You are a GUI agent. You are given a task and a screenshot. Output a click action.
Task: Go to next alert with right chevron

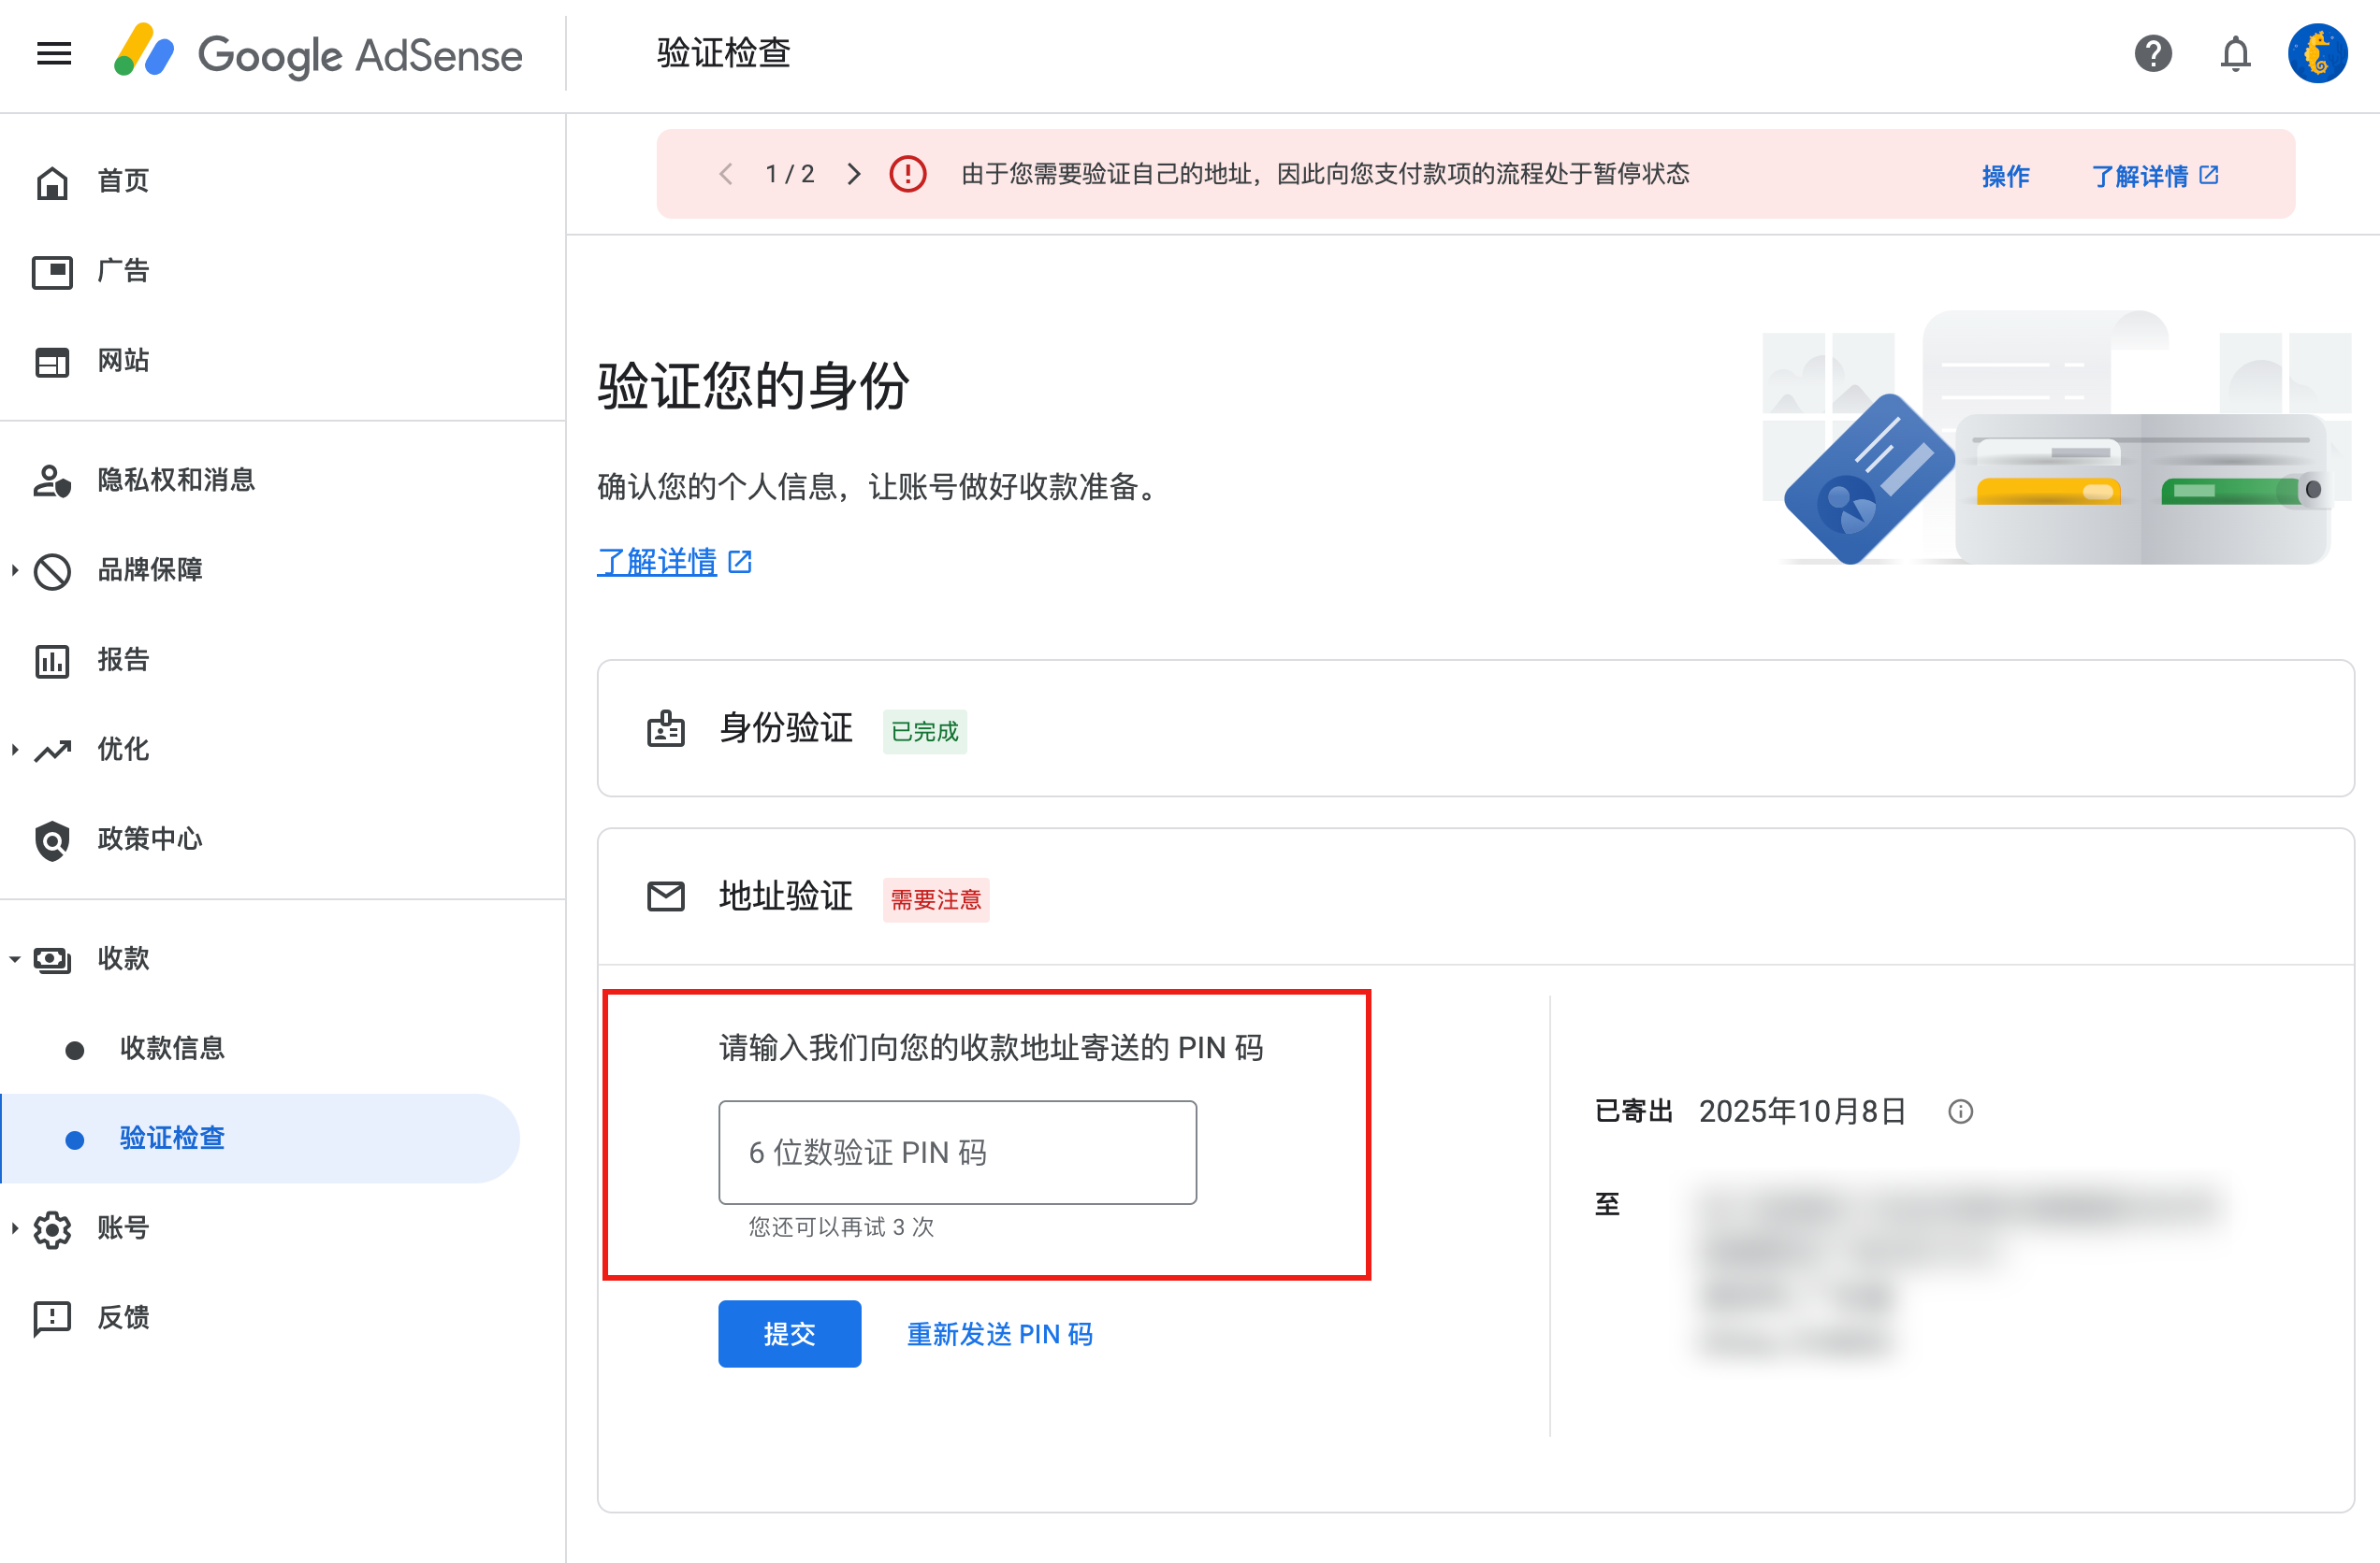click(x=853, y=175)
